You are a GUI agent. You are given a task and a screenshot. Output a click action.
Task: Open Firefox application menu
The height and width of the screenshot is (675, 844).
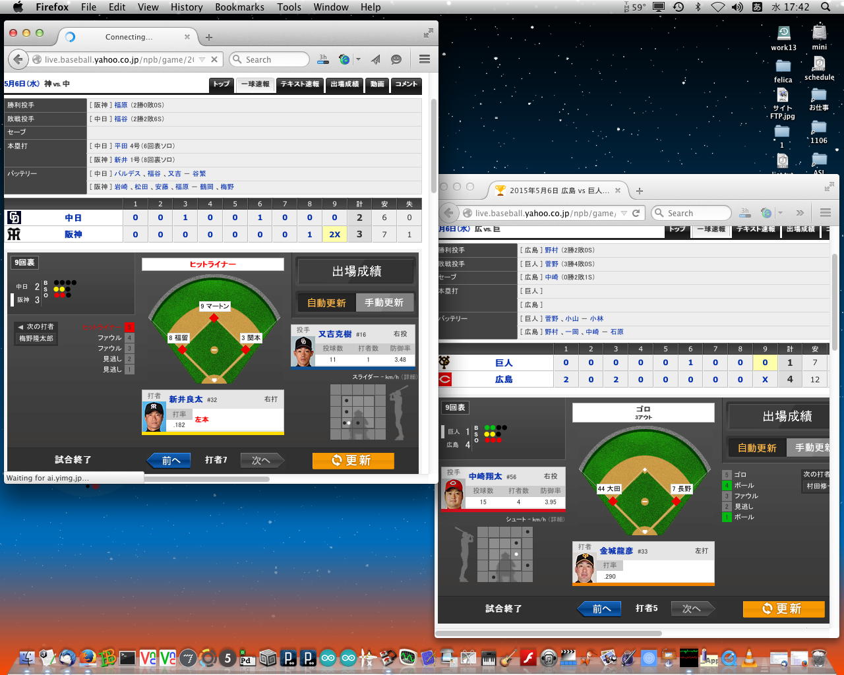click(52, 7)
